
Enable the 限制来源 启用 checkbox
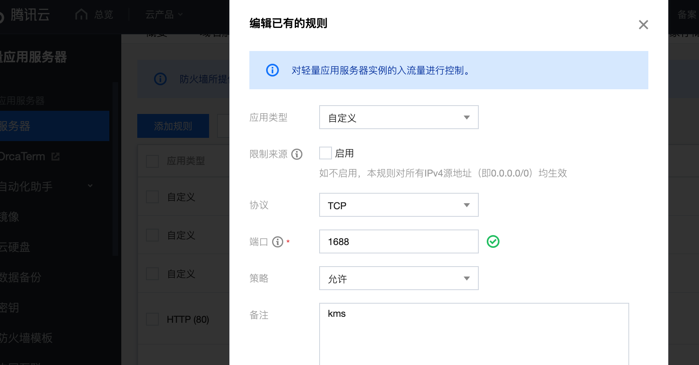[326, 153]
